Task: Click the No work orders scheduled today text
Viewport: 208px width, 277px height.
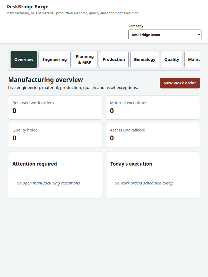Action: coord(144,183)
